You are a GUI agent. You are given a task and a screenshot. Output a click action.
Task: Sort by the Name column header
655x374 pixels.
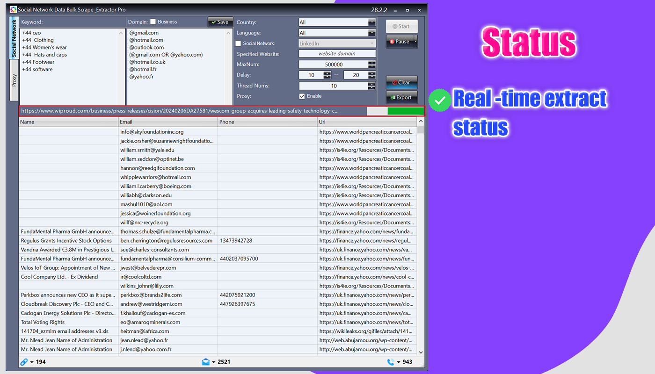pyautogui.click(x=69, y=122)
